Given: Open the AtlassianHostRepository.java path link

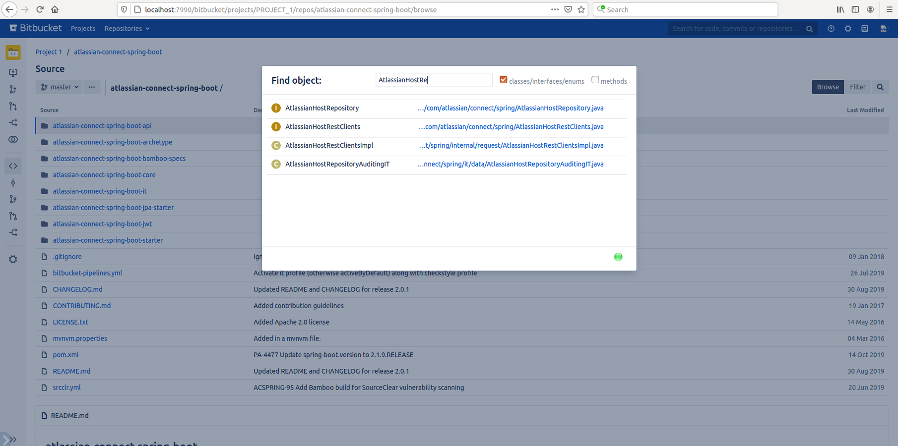Looking at the screenshot, I should [x=511, y=108].
